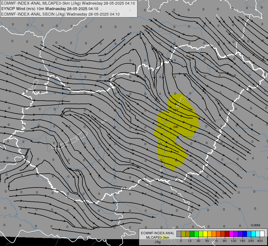The height and width of the screenshot is (246, 268).
Task: Choose the white legend swatch
Action: pyautogui.click(x=262, y=234)
